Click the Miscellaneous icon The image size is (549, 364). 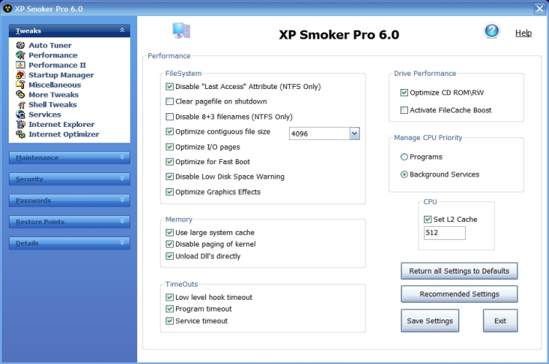[20, 85]
